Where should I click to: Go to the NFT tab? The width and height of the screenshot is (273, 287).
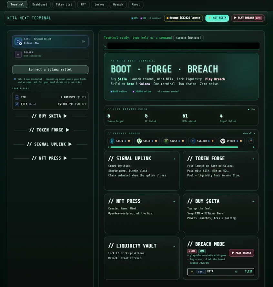tap(83, 5)
